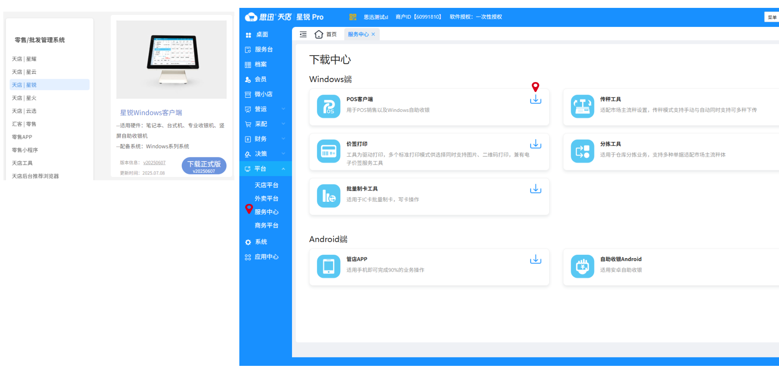Click the 批量制卡工具 app icon
This screenshot has height=370, width=779.
tap(329, 196)
